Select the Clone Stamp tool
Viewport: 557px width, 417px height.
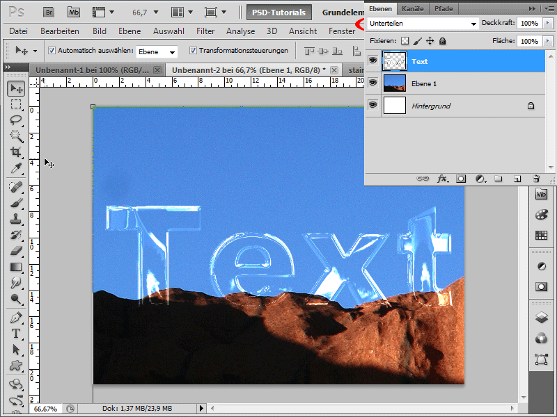click(16, 219)
